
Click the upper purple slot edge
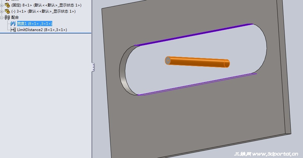[194, 35]
